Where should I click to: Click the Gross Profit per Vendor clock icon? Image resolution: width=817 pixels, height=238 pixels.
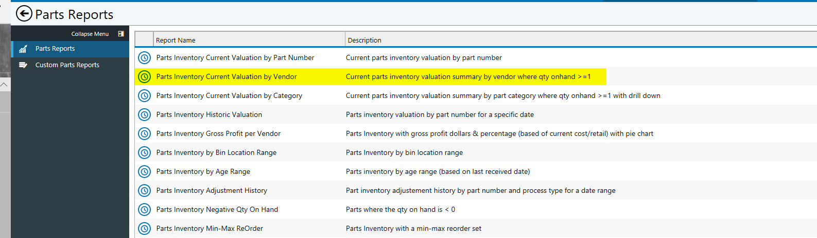pyautogui.click(x=145, y=134)
